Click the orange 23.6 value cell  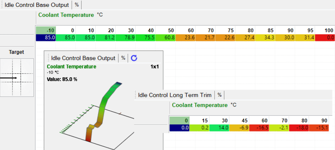tap(186, 37)
